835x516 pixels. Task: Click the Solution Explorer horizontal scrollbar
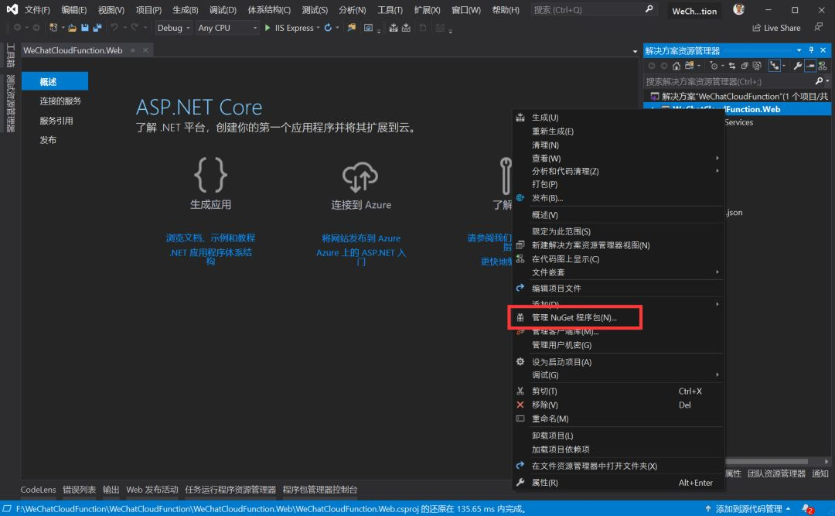[767, 461]
